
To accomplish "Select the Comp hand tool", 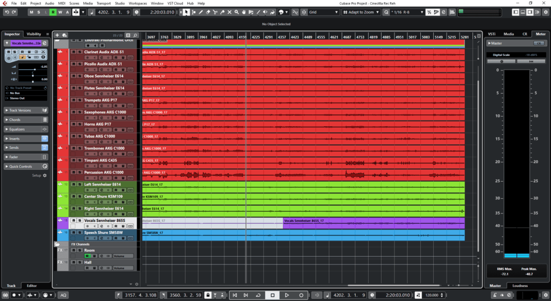I will (x=244, y=12).
